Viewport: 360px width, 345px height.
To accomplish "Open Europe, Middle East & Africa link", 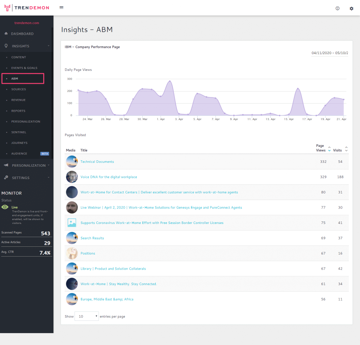I will (107, 299).
